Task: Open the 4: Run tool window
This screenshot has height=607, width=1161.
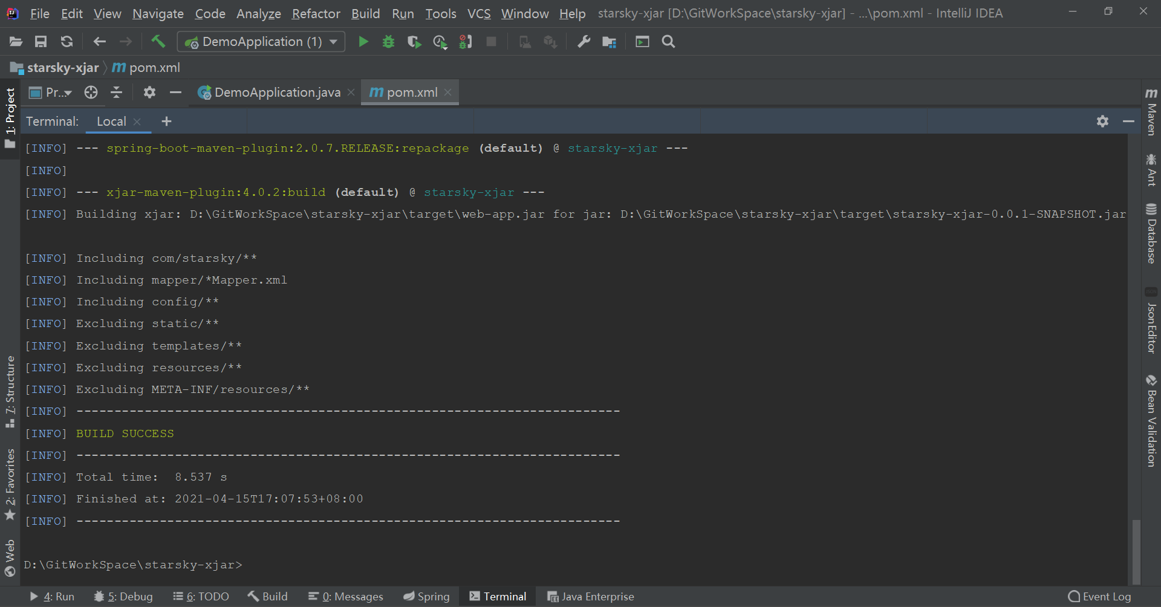Action: tap(52, 597)
